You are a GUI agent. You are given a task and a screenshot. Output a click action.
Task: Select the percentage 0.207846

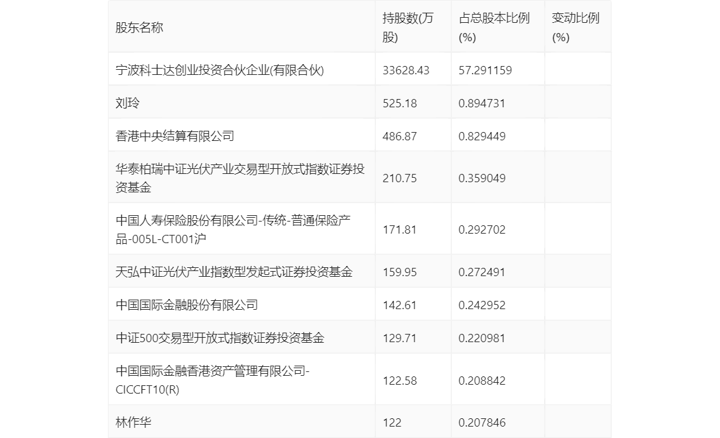[x=482, y=423]
